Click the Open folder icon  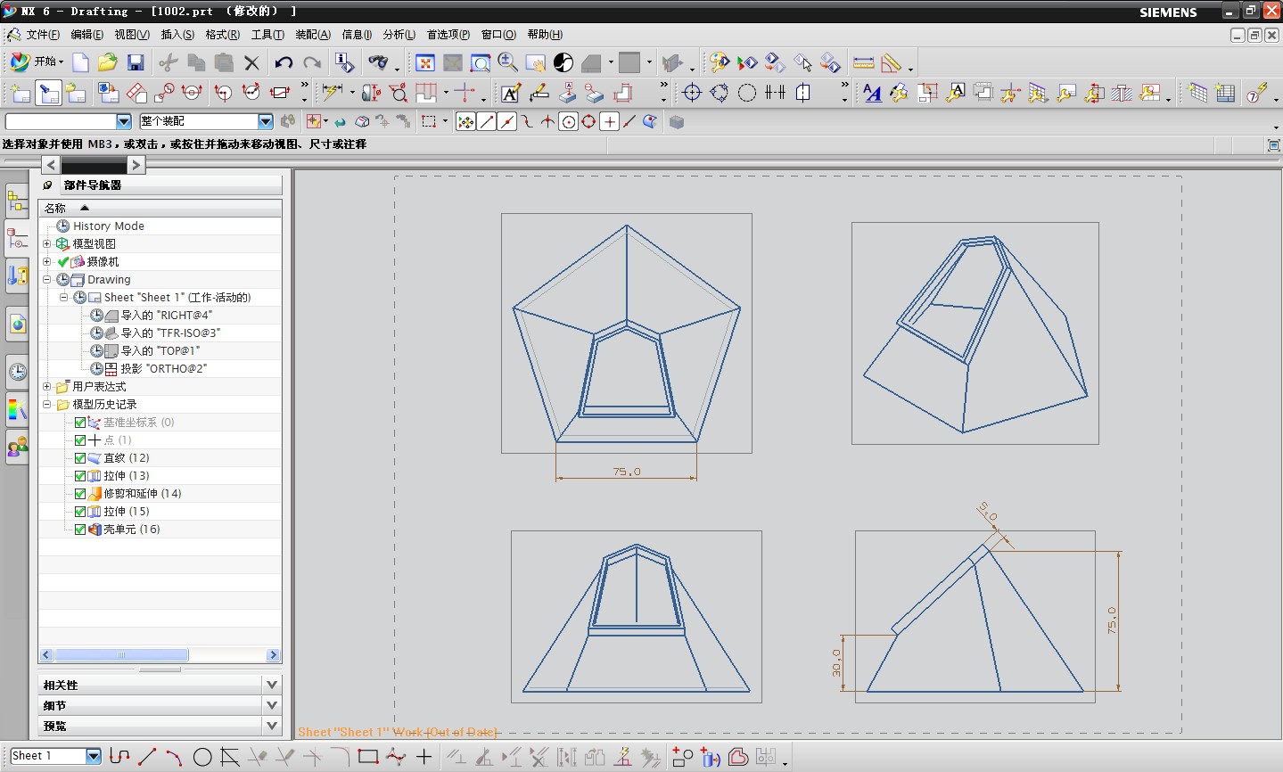(108, 62)
